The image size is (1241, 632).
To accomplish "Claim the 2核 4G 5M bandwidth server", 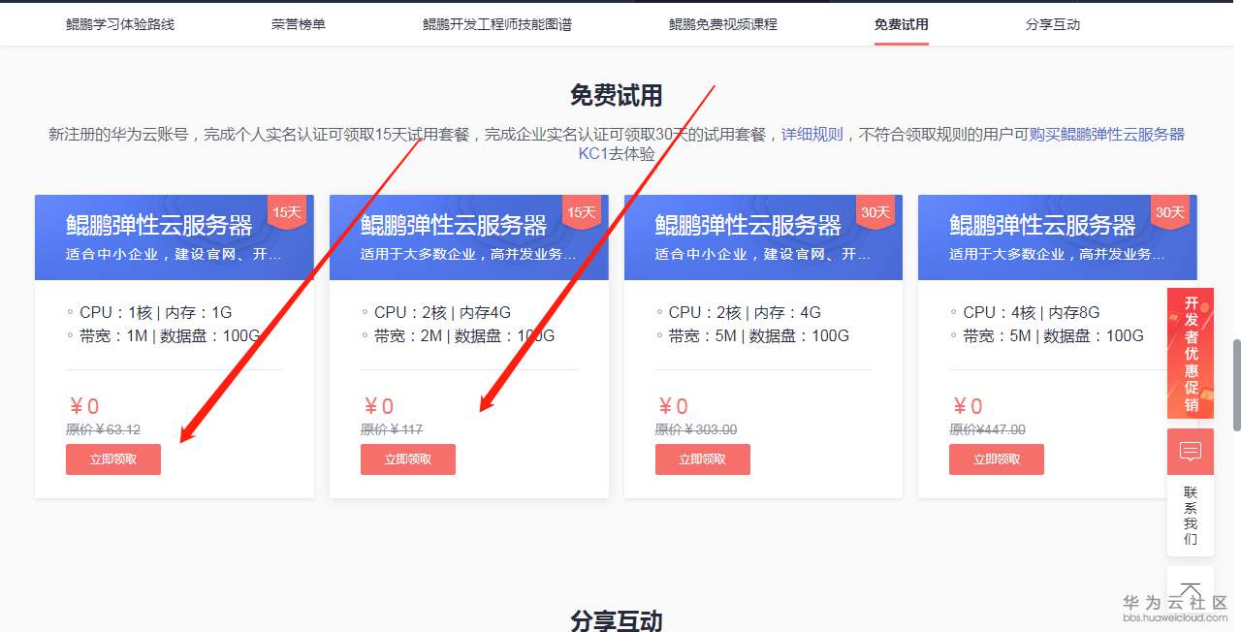I will pyautogui.click(x=703, y=459).
